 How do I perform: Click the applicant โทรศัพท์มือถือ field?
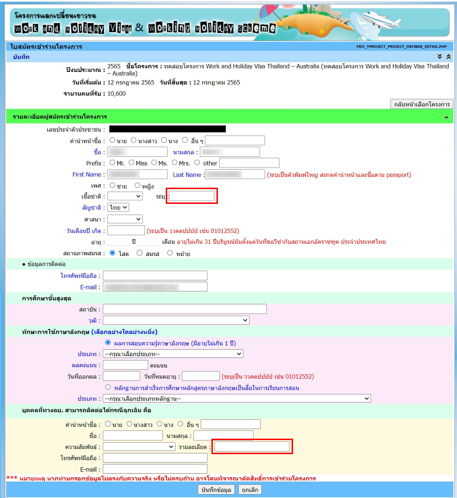pyautogui.click(x=155, y=276)
